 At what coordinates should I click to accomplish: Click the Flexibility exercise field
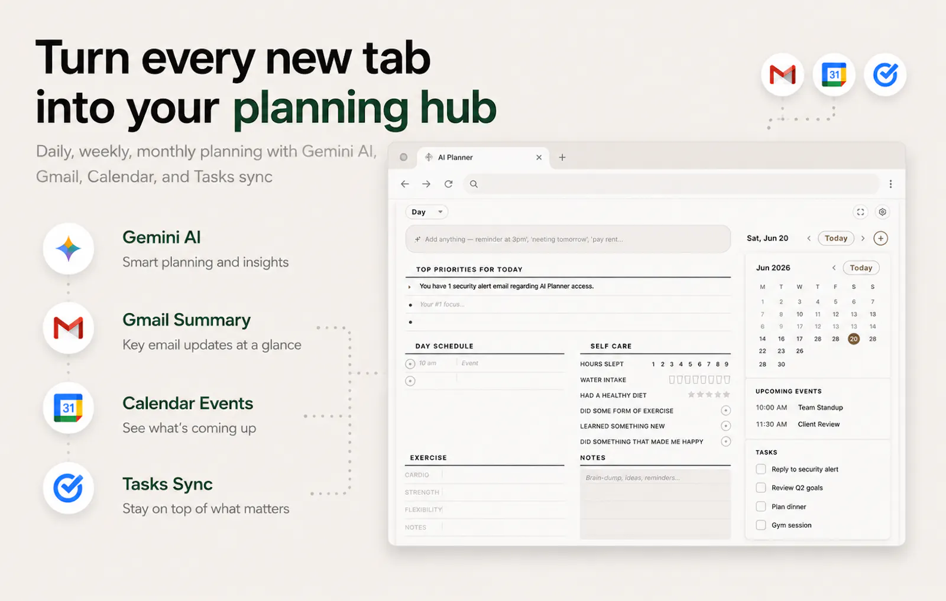[503, 509]
